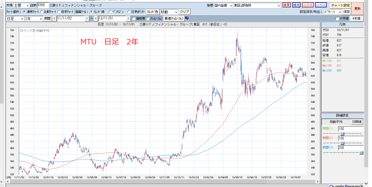372x187 pixels.
Task: Click クリア clear button
Action: [185, 12]
